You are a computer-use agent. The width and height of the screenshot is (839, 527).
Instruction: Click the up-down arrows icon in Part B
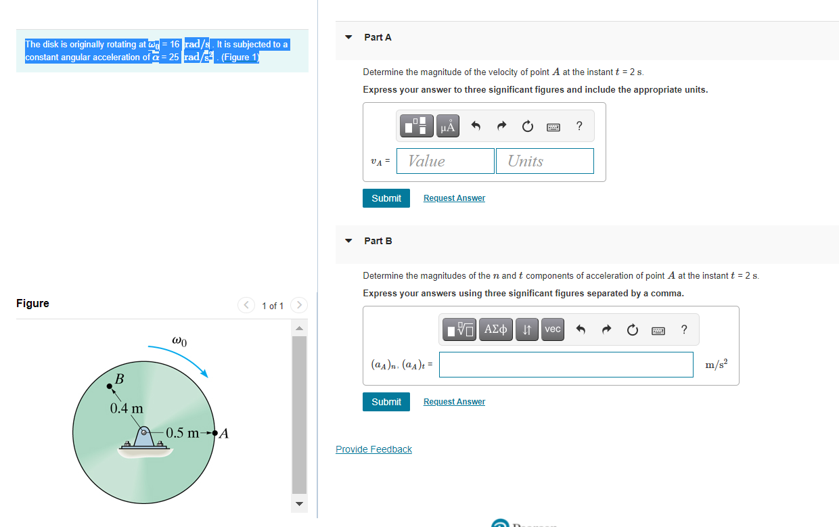pyautogui.click(x=527, y=329)
